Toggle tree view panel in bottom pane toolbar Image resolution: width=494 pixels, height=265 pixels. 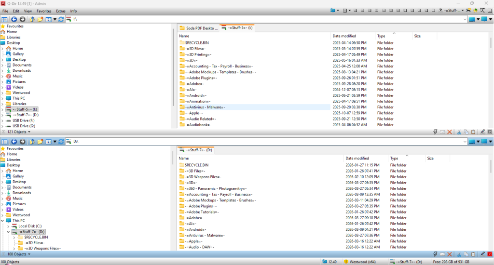coord(5,142)
